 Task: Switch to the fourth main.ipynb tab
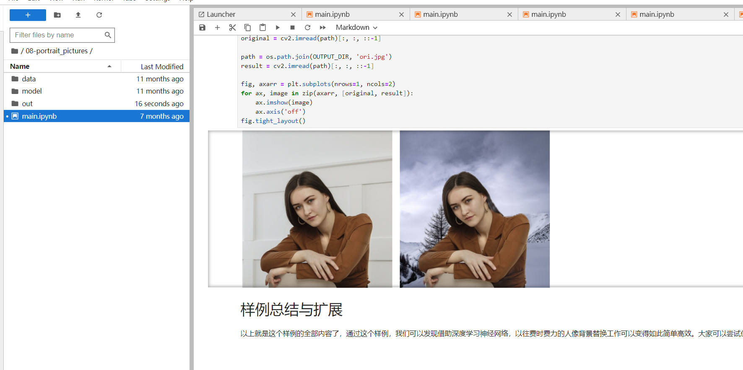pos(680,15)
